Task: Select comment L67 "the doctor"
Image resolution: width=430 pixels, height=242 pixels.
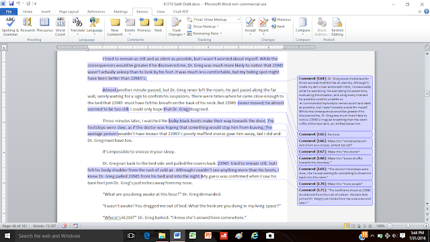Action: (335, 151)
